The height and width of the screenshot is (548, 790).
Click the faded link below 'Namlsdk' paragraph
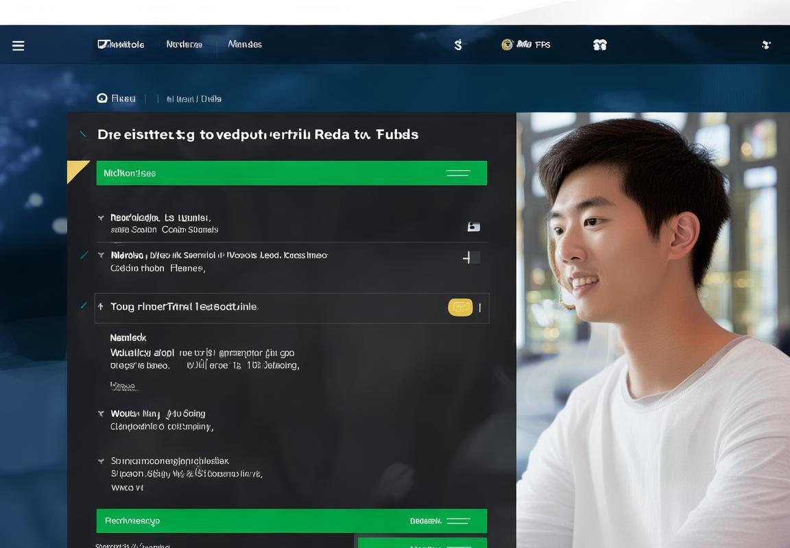(123, 386)
